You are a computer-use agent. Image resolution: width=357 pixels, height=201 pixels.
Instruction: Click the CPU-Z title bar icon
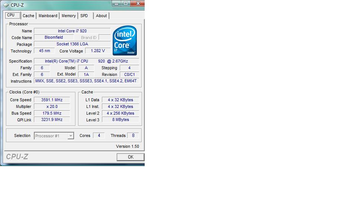[6, 5]
